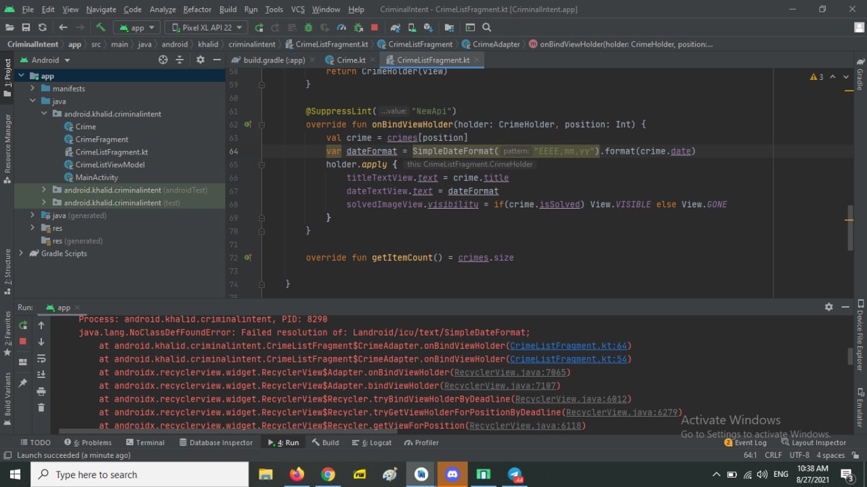This screenshot has height=487, width=867.
Task: Toggle Pin Tab in Run panel
Action: [23, 383]
